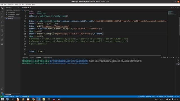Open the Run and Debug view

pos(2,22)
